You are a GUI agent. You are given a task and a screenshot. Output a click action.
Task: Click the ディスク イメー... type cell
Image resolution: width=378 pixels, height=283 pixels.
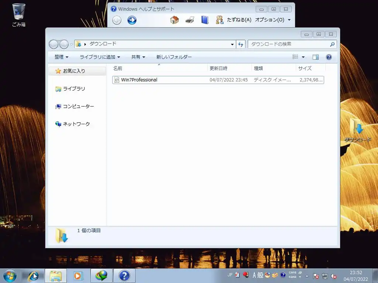pyautogui.click(x=272, y=80)
